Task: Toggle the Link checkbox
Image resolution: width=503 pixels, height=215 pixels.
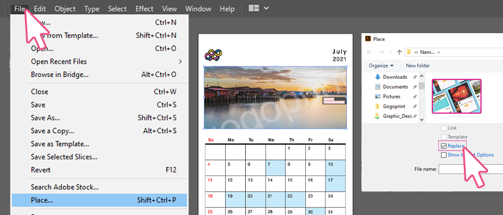Action: click(x=444, y=128)
